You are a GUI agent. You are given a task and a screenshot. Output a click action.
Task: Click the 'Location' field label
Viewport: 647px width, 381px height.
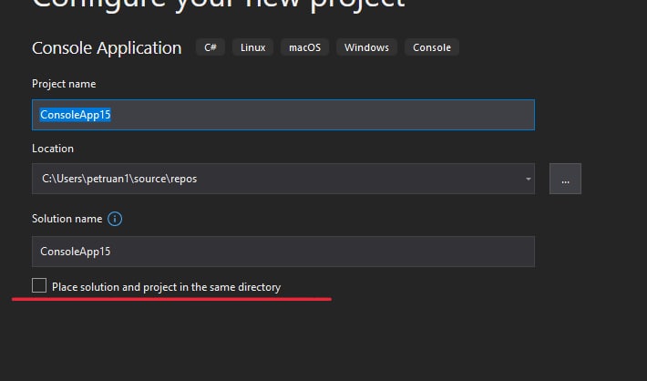pos(53,149)
